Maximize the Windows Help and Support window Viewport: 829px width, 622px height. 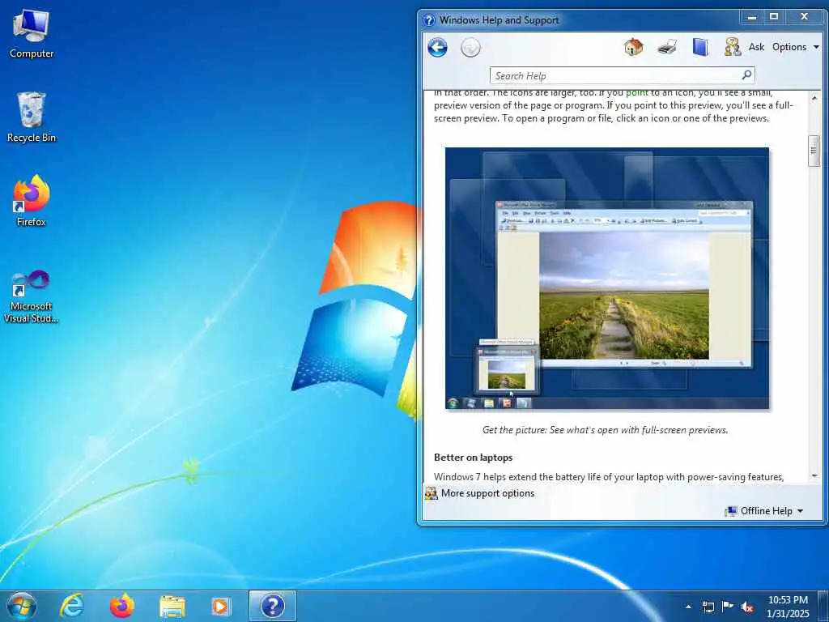click(774, 17)
